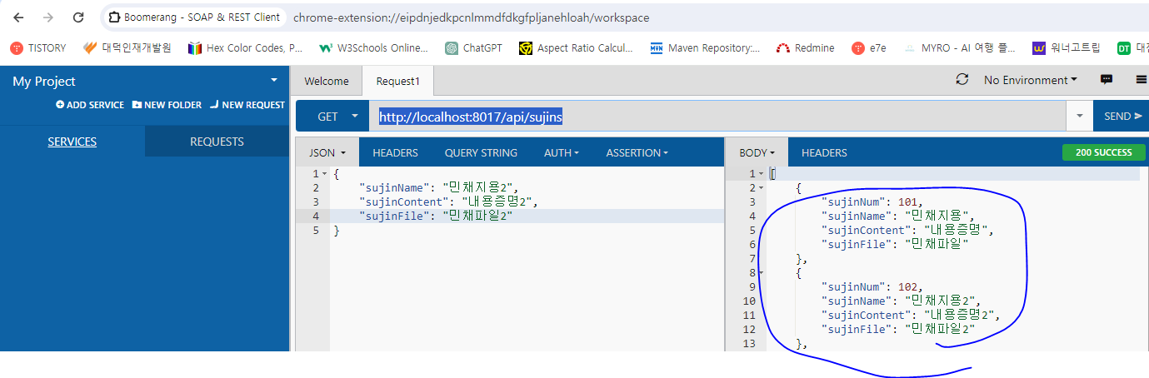Click "sujinFile": "민채파일" in response line 6
The width and height of the screenshot is (1149, 378).
[895, 244]
